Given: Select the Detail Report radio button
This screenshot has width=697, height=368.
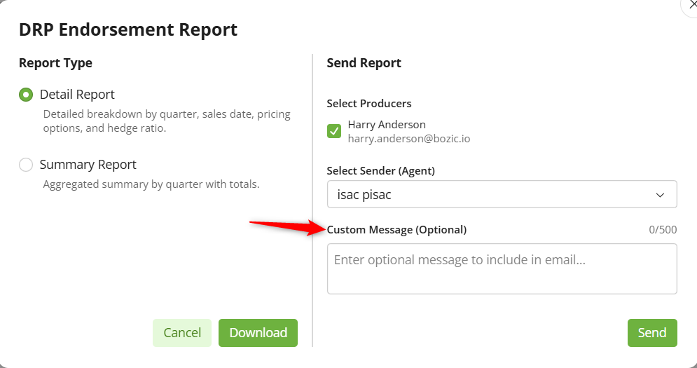Looking at the screenshot, I should pyautogui.click(x=26, y=95).
